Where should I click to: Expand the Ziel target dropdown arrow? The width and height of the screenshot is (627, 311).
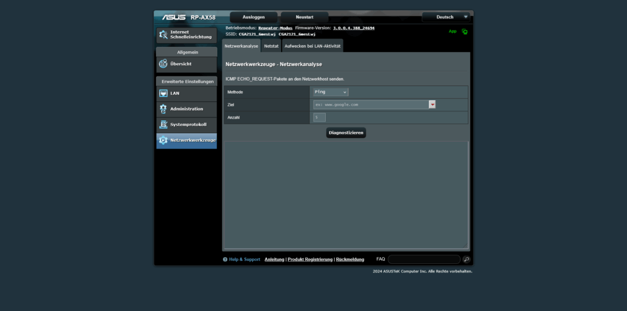tap(432, 104)
